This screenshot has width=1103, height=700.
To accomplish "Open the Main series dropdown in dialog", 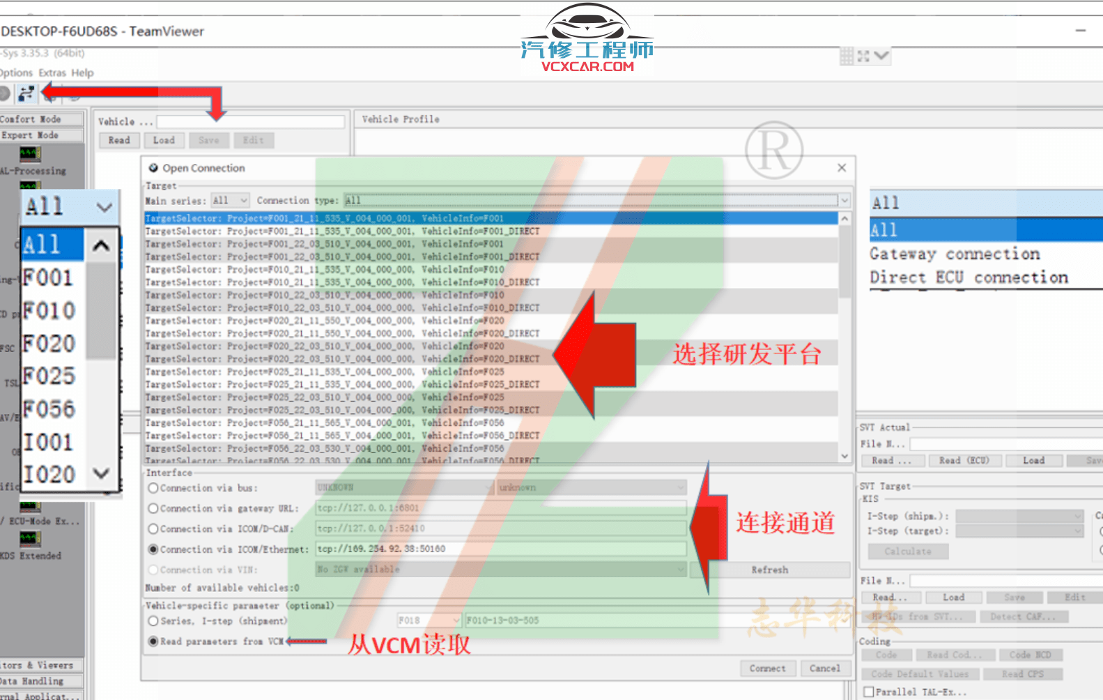I will [x=230, y=201].
